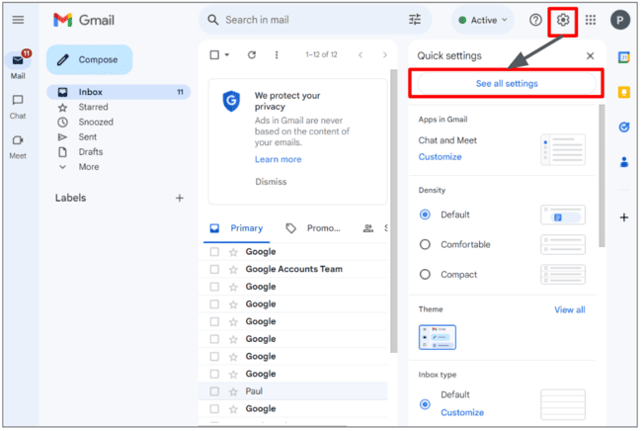Click See all settings
The image size is (642, 431).
[507, 84]
